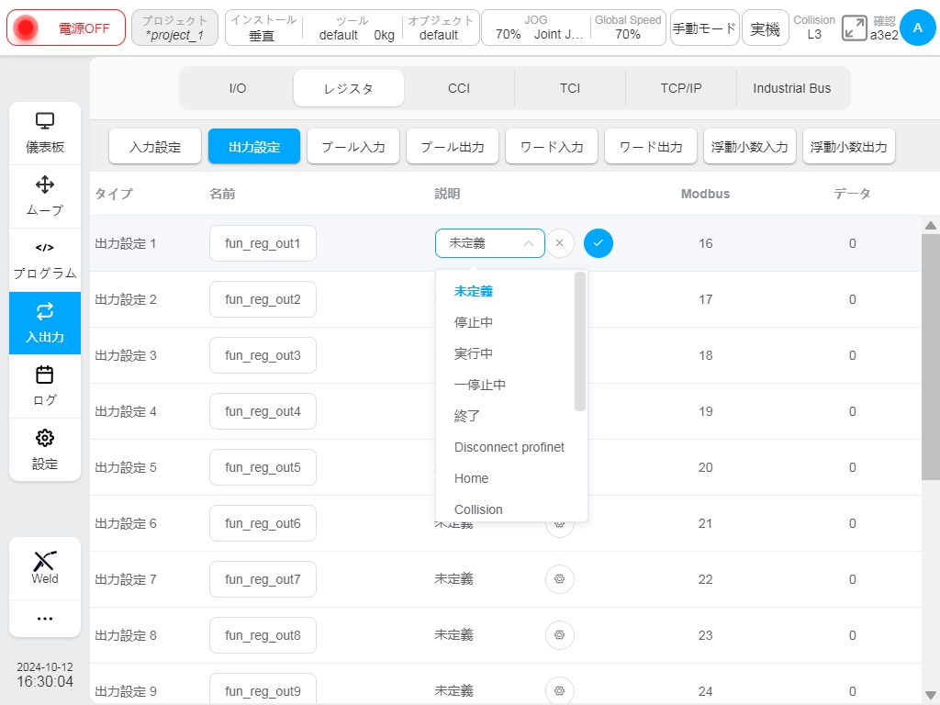This screenshot has width=940, height=705.
Task: Open the 浮動小数出力 sub-tab
Action: tap(849, 146)
